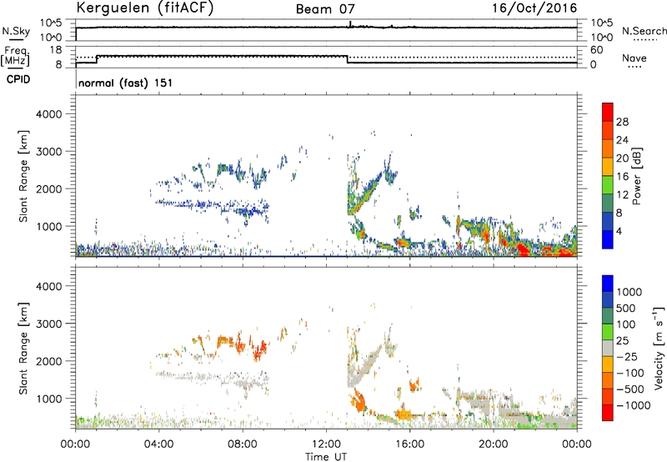Select the gray −25 to 25 velocity colorbar segment
Viewport: 667px width, 462px height.
click(x=608, y=348)
